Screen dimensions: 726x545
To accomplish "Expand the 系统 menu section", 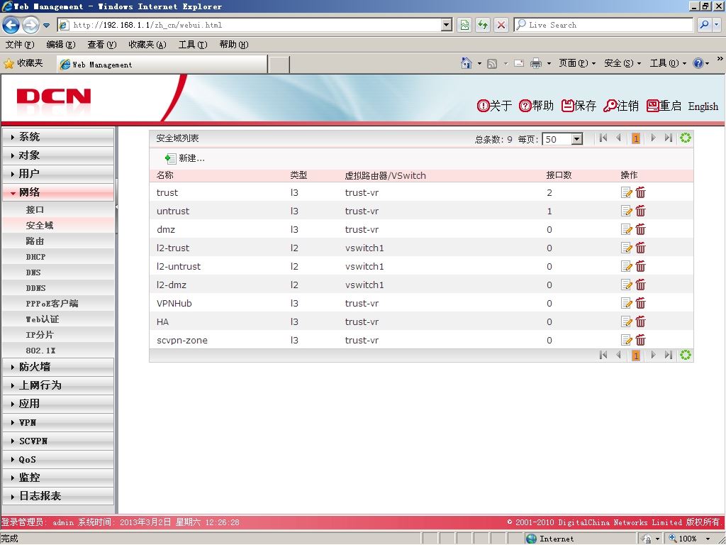I will [x=58, y=137].
